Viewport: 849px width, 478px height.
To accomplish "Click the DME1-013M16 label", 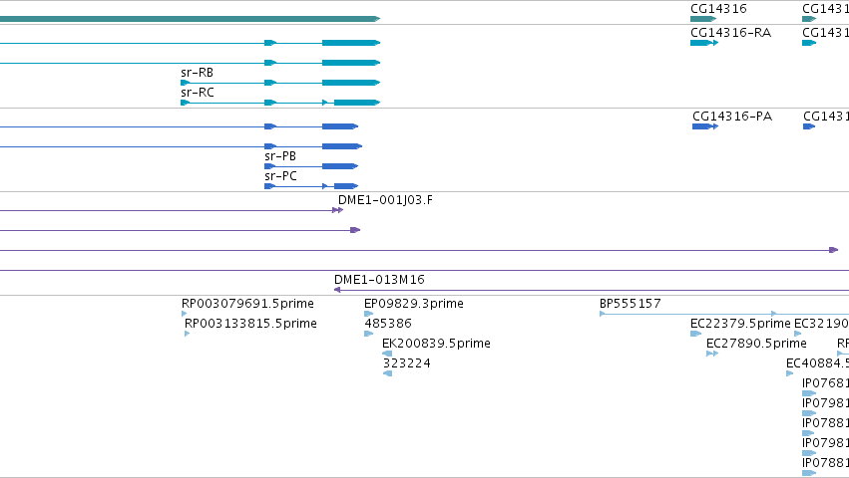I will coord(379,280).
